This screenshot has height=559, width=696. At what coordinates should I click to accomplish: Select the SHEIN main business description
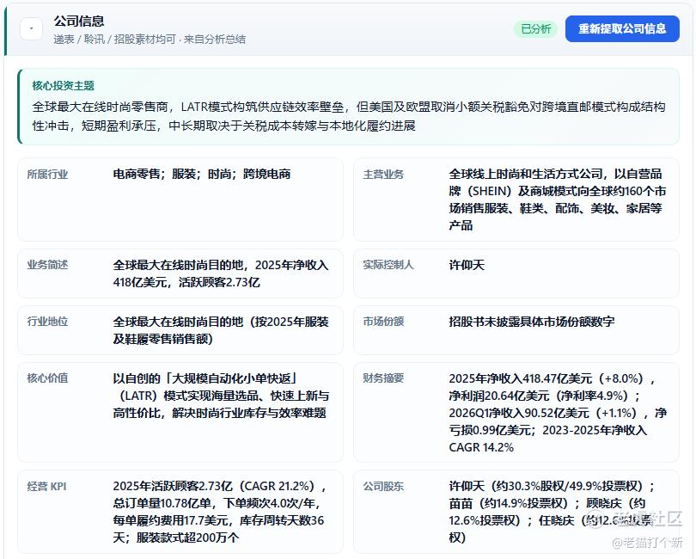[x=558, y=200]
